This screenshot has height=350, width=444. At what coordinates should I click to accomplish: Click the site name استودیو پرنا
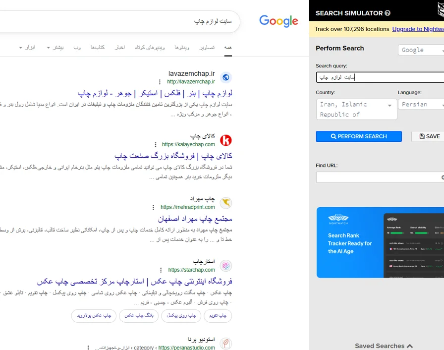click(201, 340)
